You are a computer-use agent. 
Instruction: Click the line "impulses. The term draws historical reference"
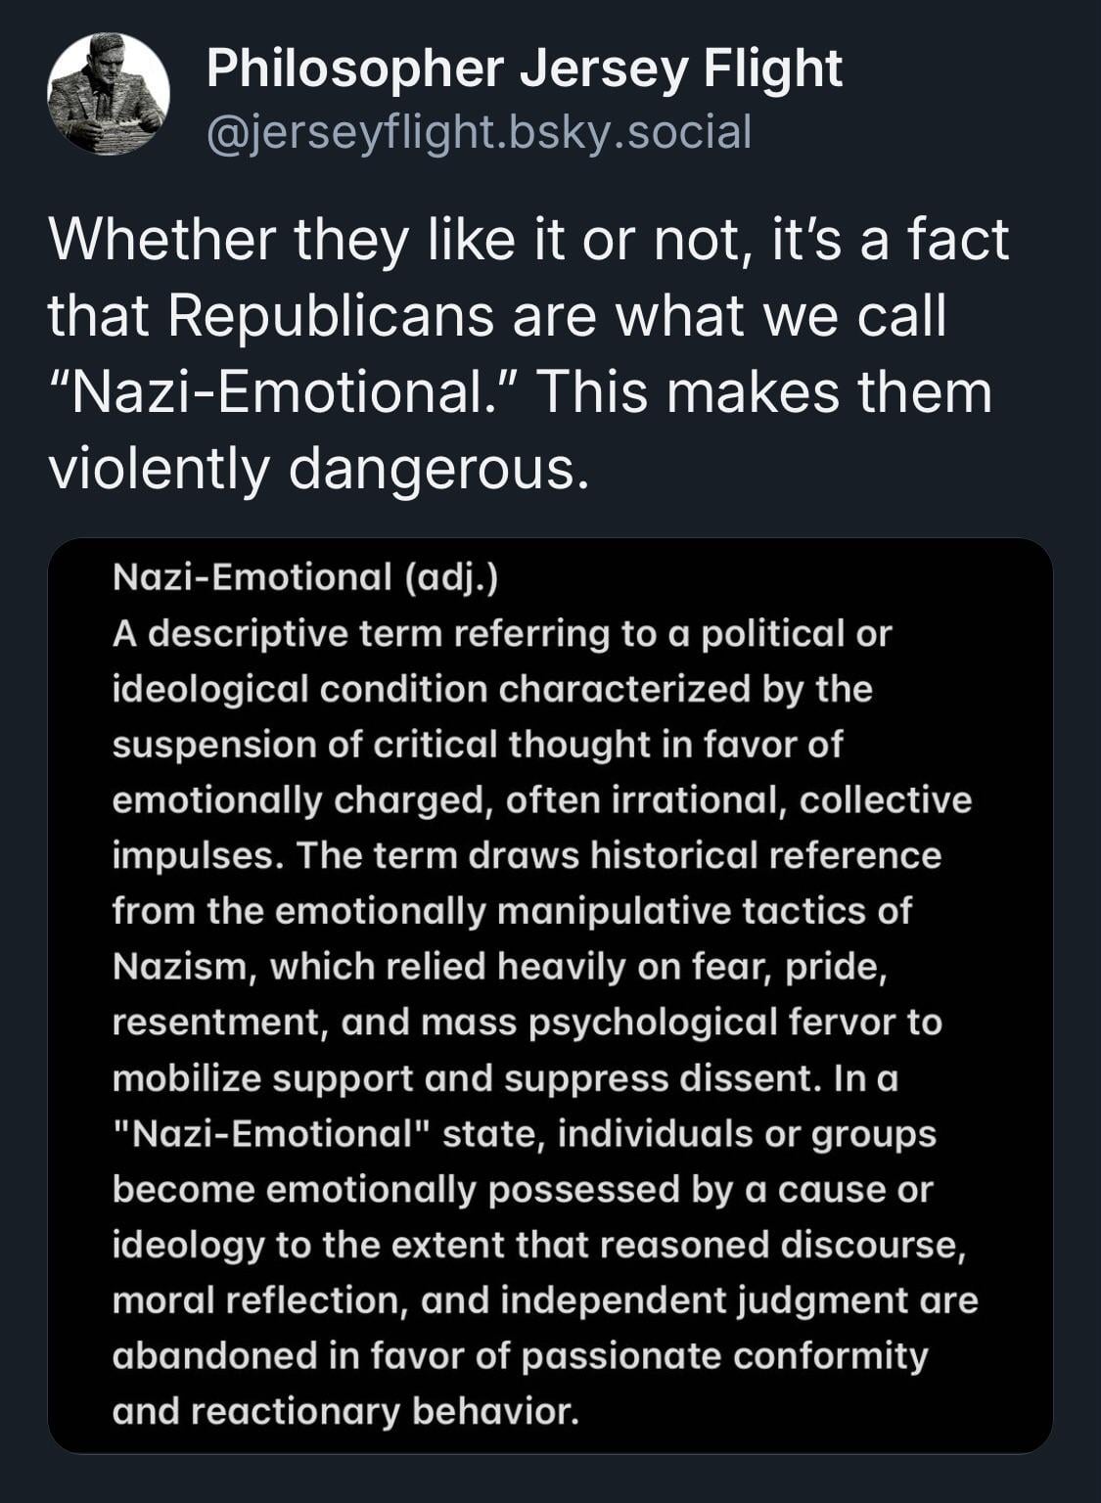[527, 855]
